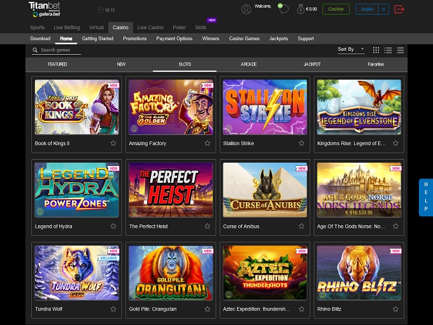Click the green Cashier button
433x325 pixels.
[x=336, y=9]
